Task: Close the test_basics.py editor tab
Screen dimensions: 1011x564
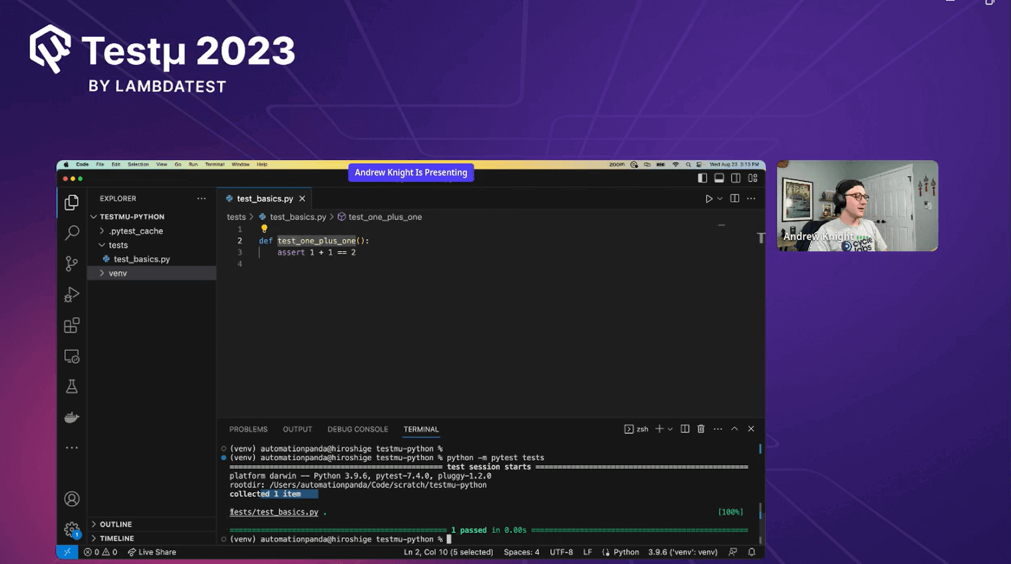Action: coord(302,199)
